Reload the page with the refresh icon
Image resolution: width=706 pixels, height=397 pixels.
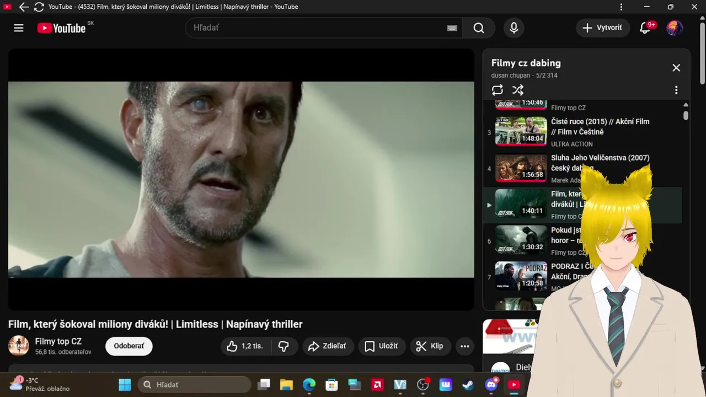click(x=39, y=7)
